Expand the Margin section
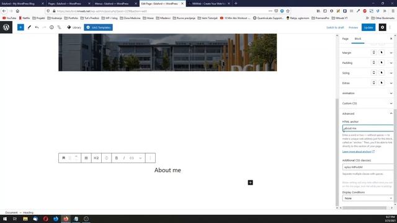Screen dimensions: 397x223 [x=391, y=53]
